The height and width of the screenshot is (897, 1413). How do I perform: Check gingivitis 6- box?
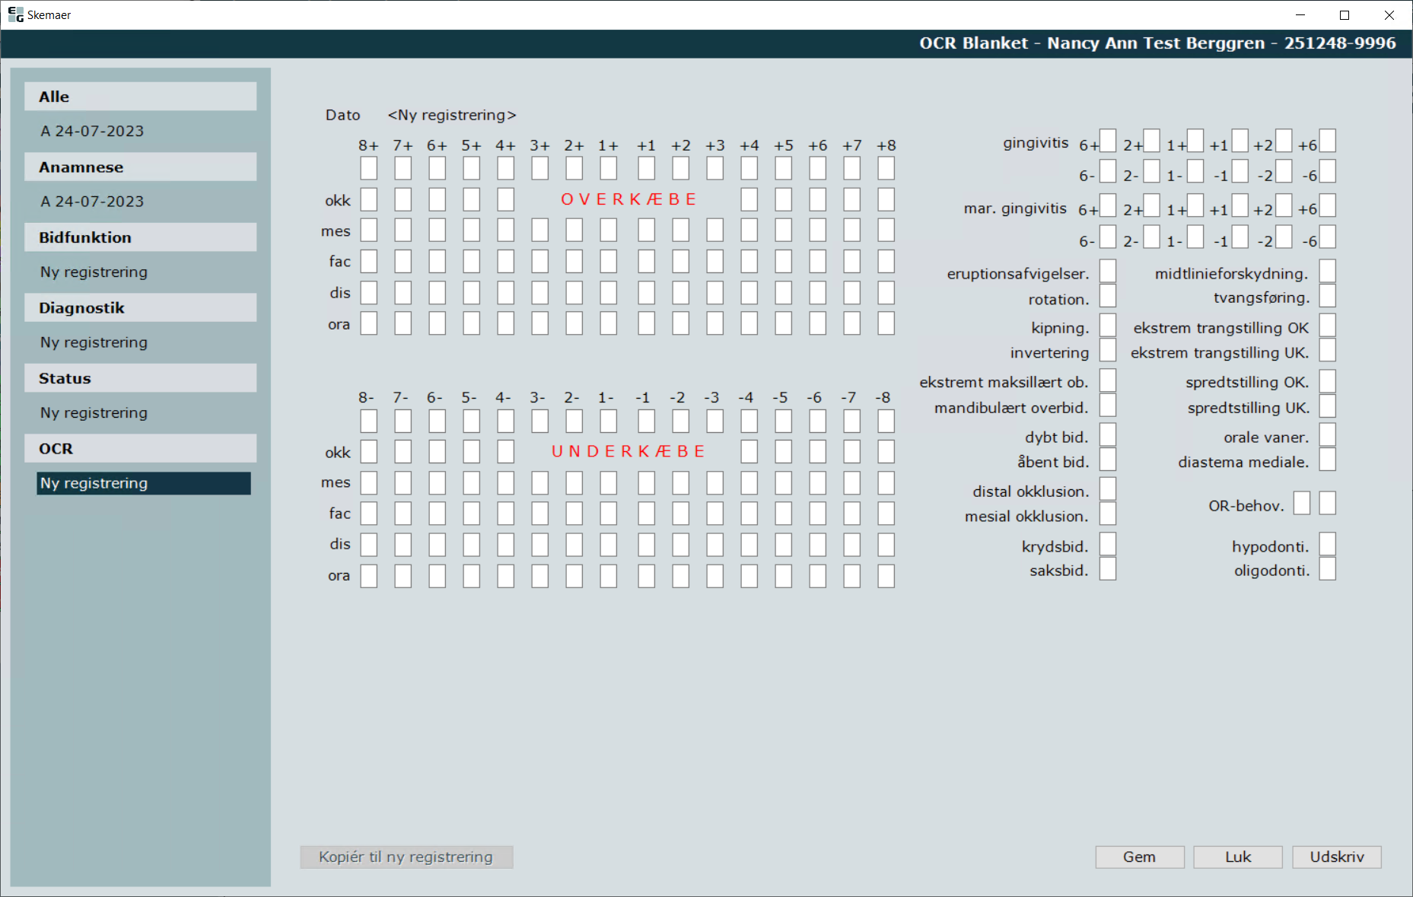1108,171
